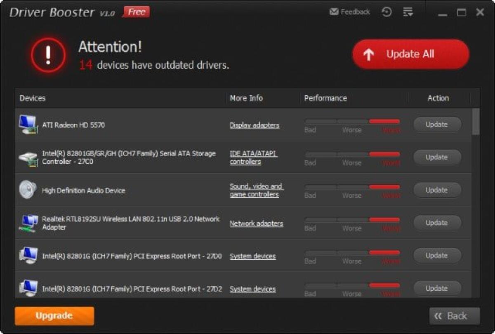
Task: Open the Display adapters link
Action: 255,125
